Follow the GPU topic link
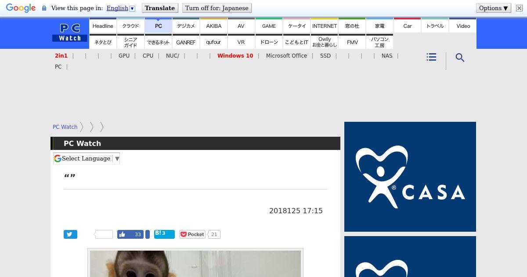This screenshot has width=527, height=277. [x=124, y=56]
